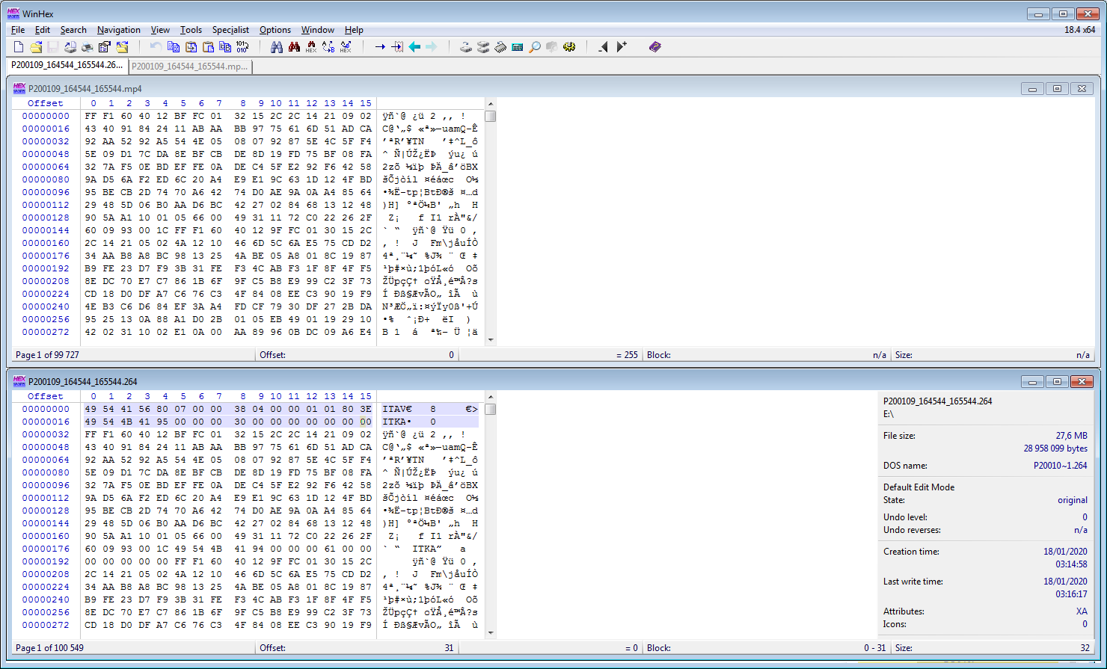Click the creation time value 03:14:58
1107x669 pixels.
[1071, 564]
